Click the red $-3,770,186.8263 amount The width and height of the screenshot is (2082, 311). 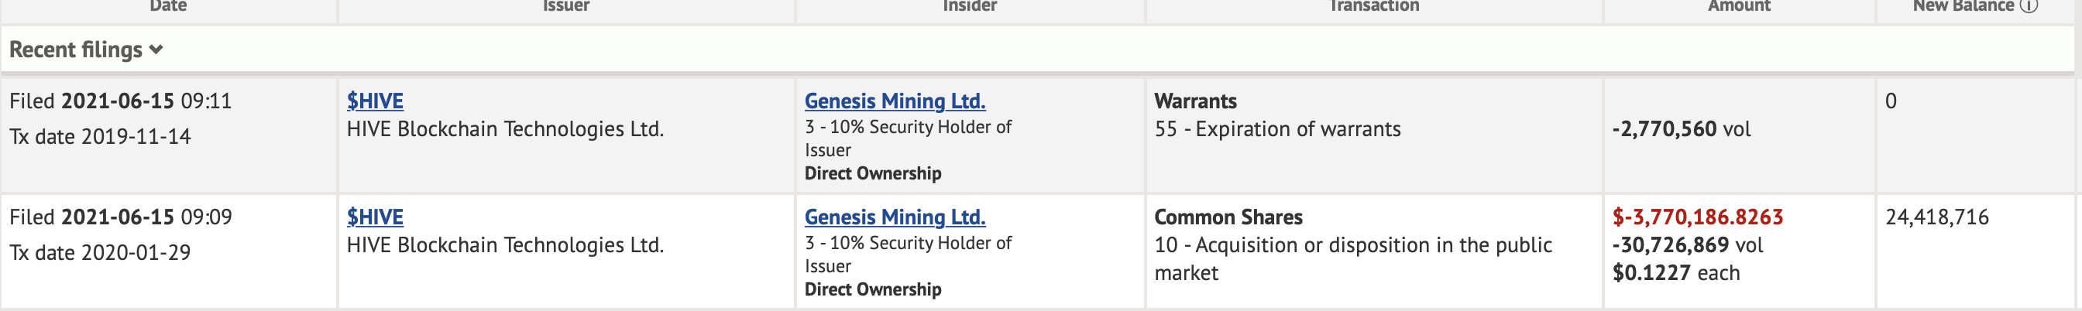(x=1697, y=217)
